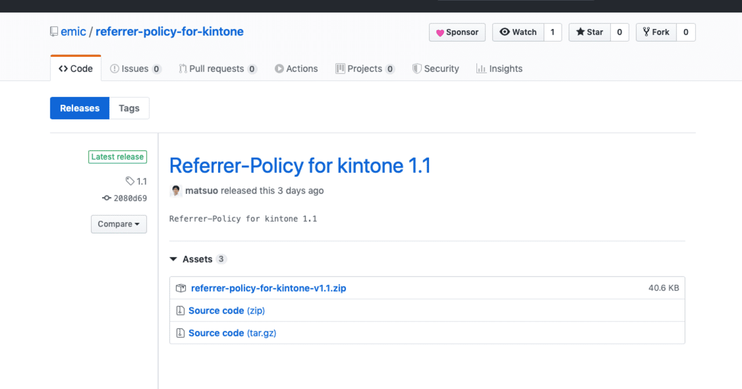Star the repository

590,32
